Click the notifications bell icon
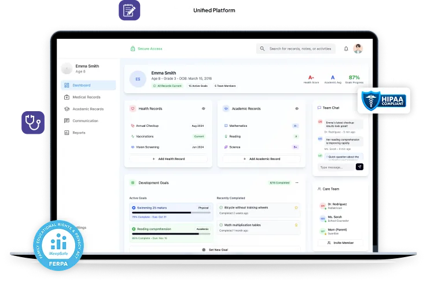427x282 pixels. pyautogui.click(x=346, y=49)
